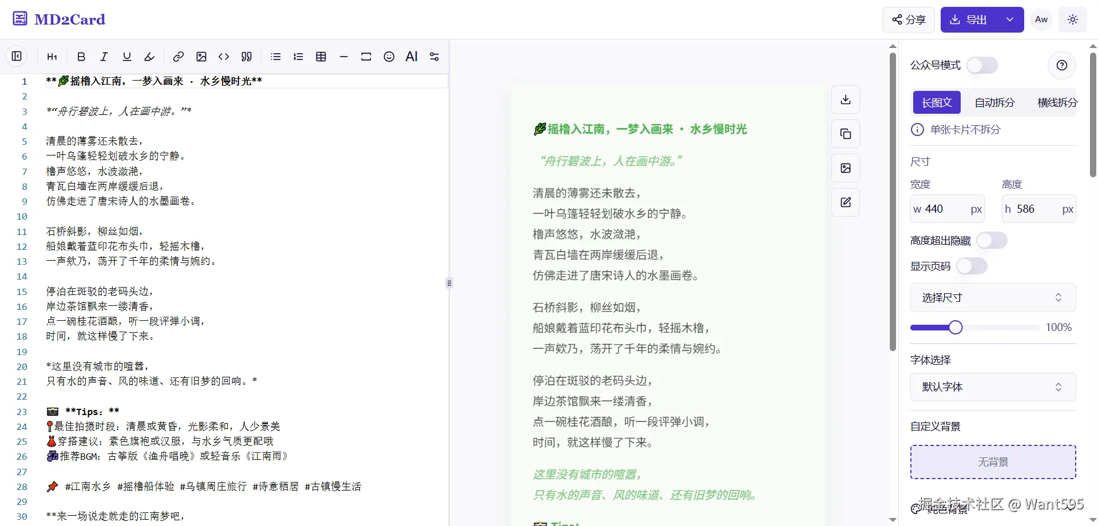Open the AI assistant tool

coord(411,57)
